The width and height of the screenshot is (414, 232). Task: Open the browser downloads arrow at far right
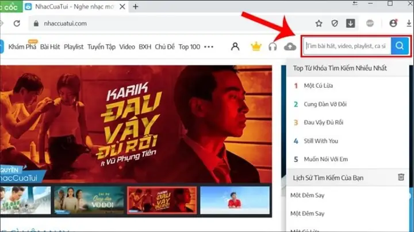(409, 23)
